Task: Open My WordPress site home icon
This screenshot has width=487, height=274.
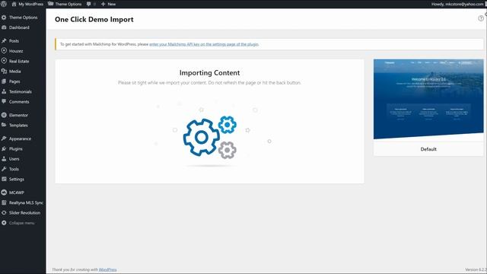Action: 14,4
